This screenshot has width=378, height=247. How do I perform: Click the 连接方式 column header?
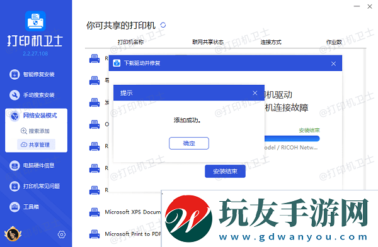point(271,42)
